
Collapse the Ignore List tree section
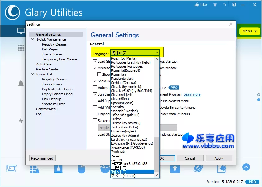[x=32, y=74]
